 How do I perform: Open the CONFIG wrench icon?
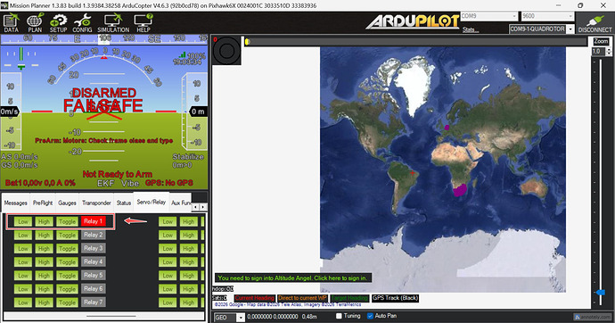coord(82,23)
